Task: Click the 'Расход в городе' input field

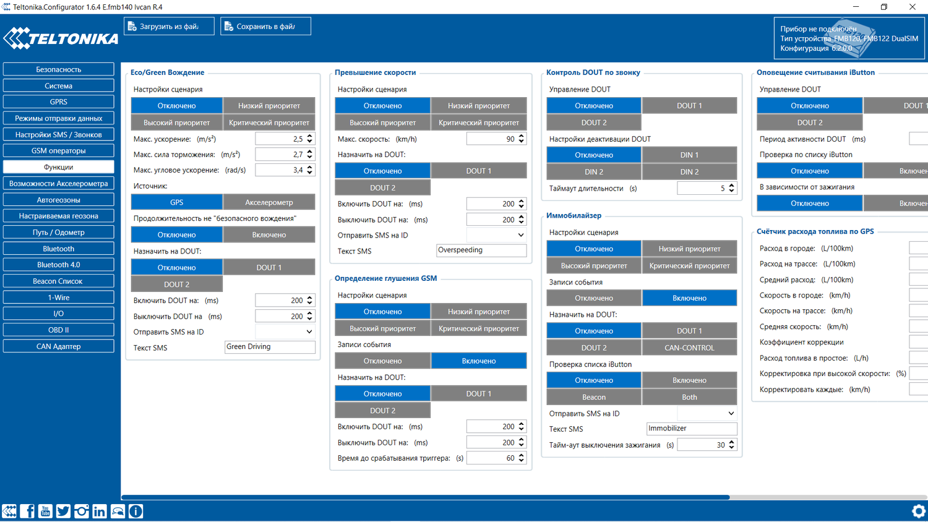Action: point(918,248)
